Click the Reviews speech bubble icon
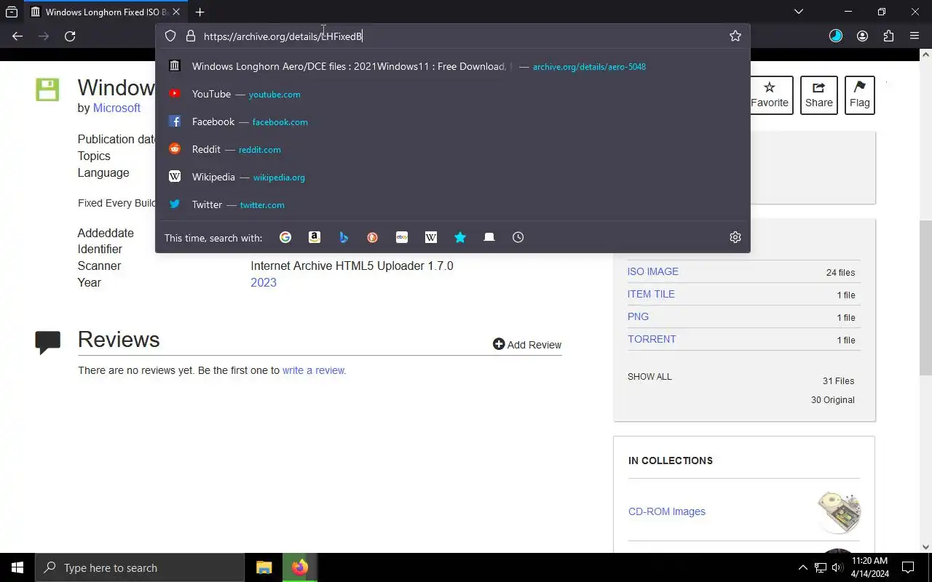The width and height of the screenshot is (932, 582). click(47, 342)
